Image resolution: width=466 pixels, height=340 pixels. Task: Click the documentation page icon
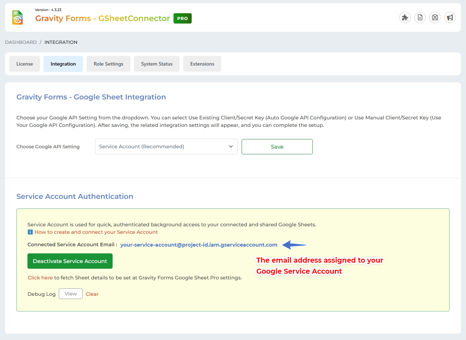click(x=420, y=17)
